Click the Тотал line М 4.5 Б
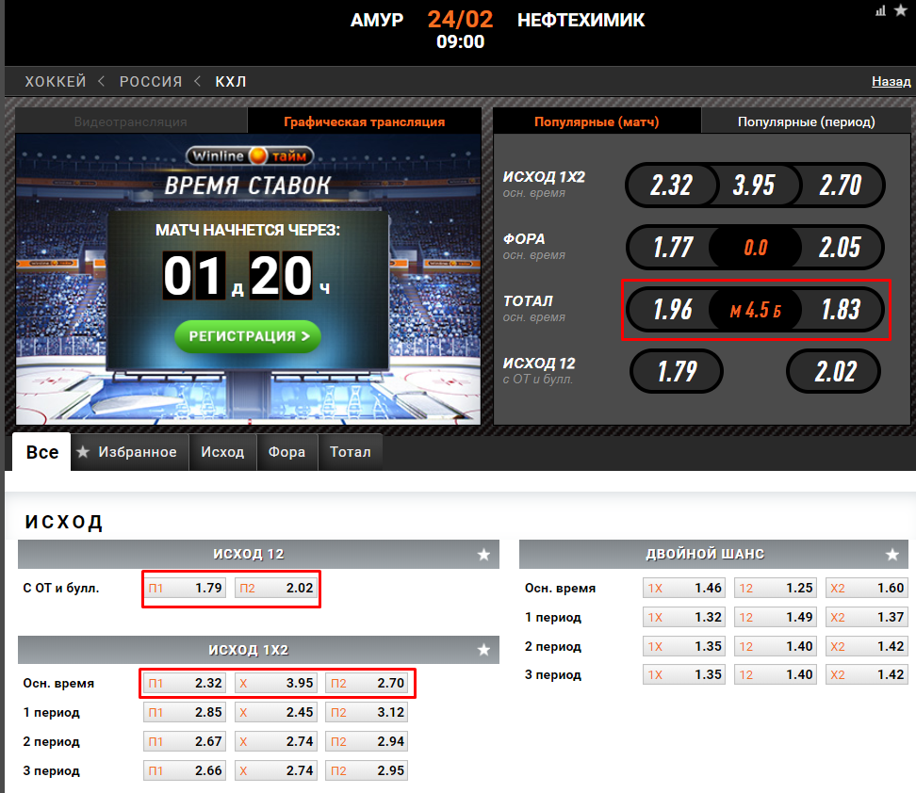The image size is (916, 793). (756, 310)
